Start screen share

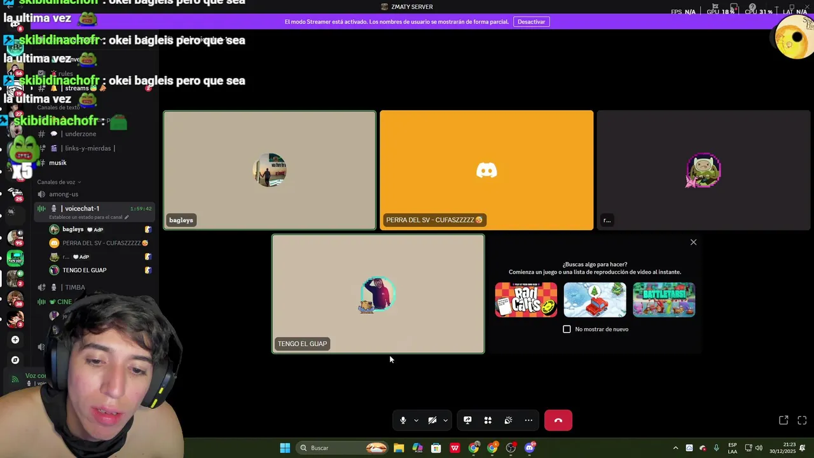click(x=467, y=420)
